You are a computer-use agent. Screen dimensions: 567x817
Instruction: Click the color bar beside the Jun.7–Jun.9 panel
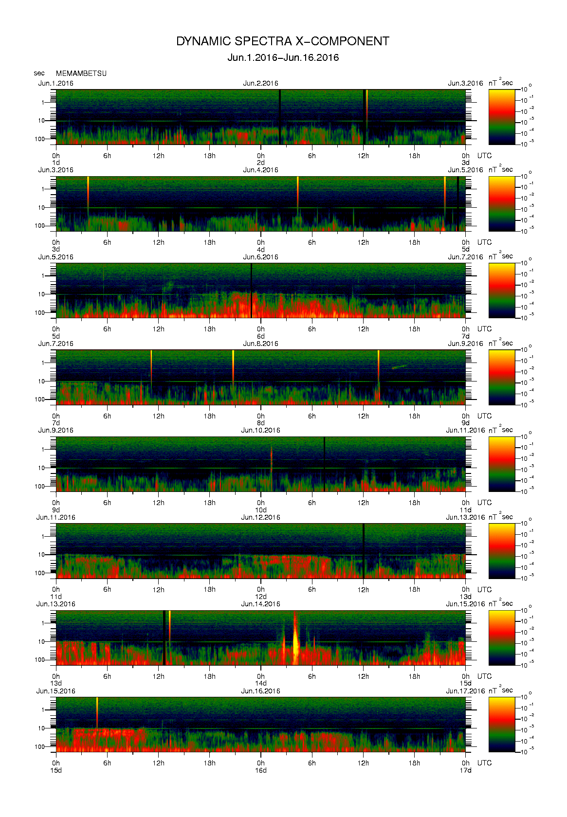click(x=502, y=377)
